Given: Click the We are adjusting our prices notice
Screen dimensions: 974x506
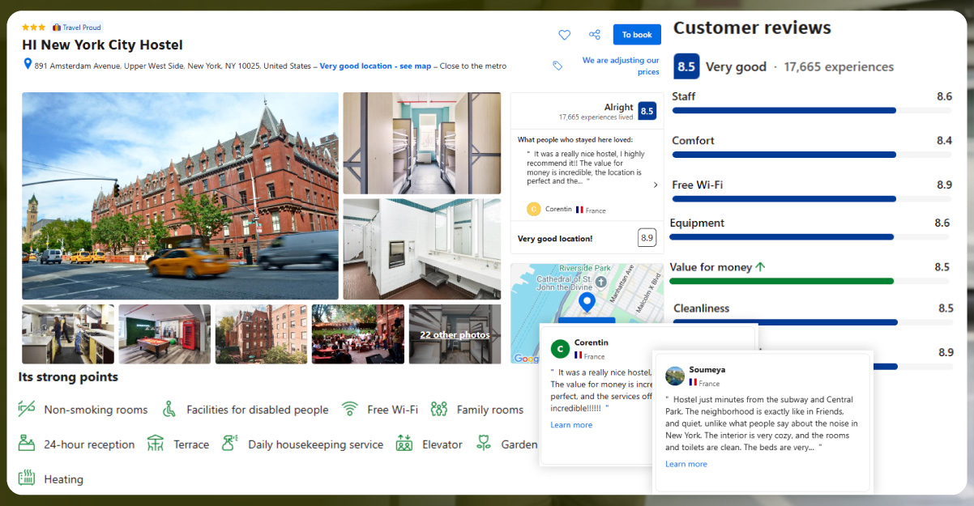Looking at the screenshot, I should coord(621,65).
